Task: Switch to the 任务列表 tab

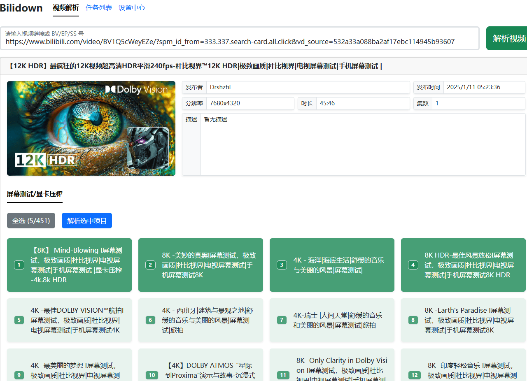Action: (99, 7)
